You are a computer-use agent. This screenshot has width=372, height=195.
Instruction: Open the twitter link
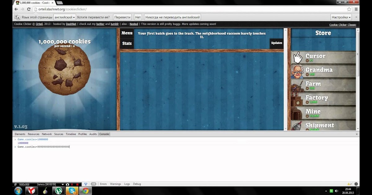(100, 24)
